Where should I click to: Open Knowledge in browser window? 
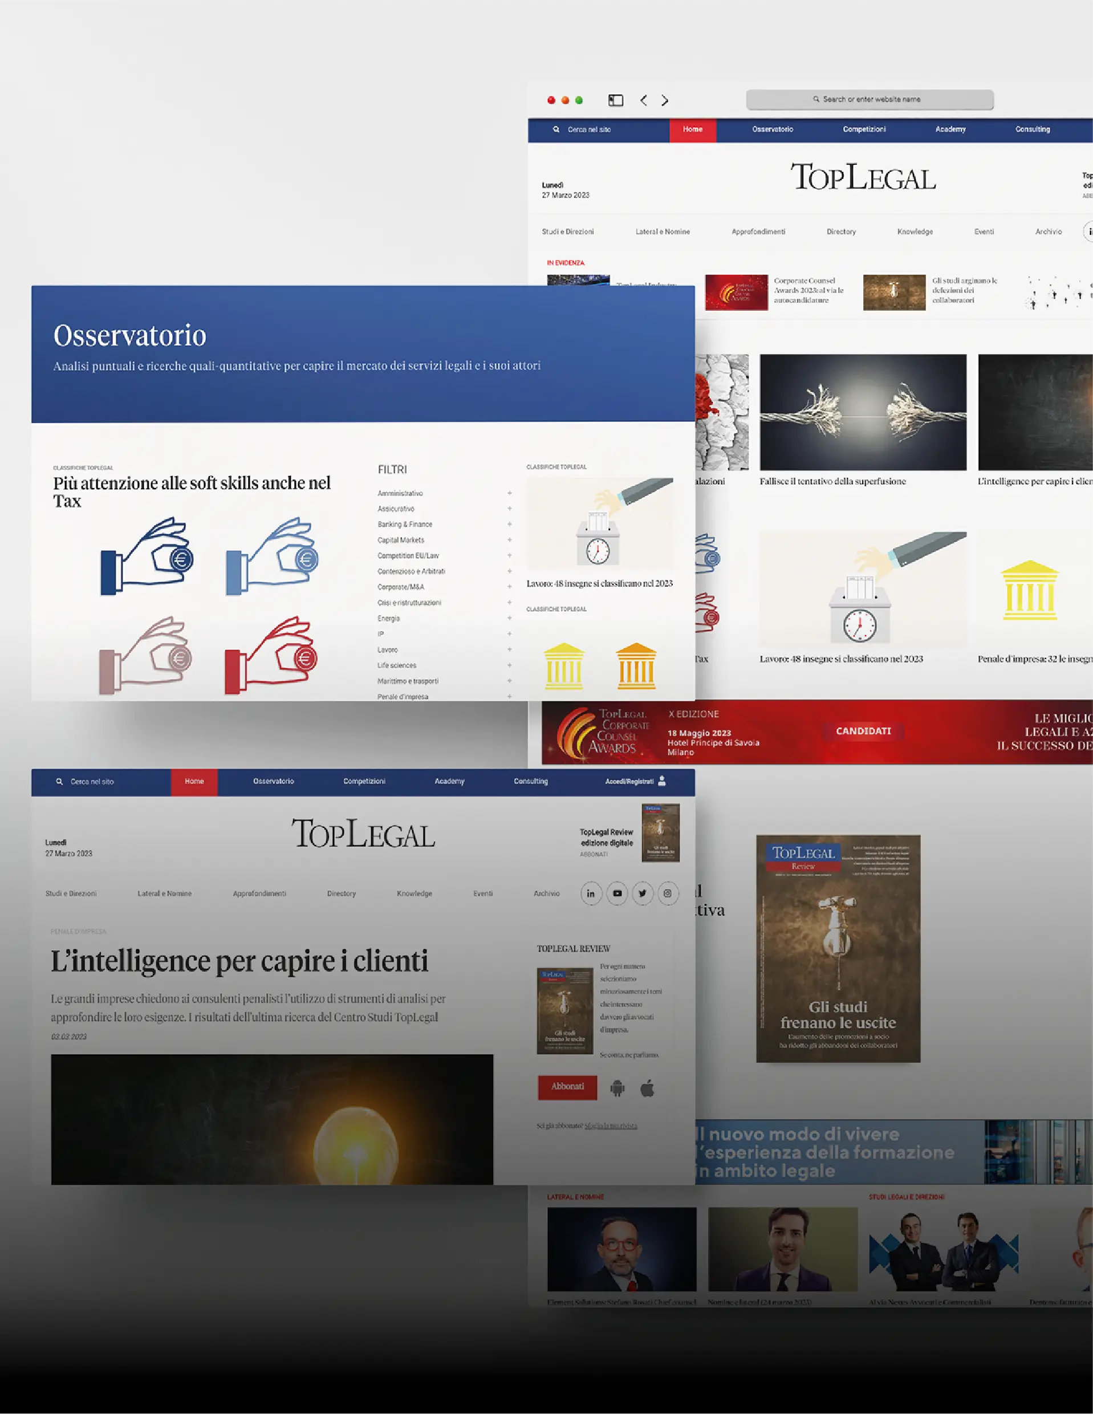(915, 232)
